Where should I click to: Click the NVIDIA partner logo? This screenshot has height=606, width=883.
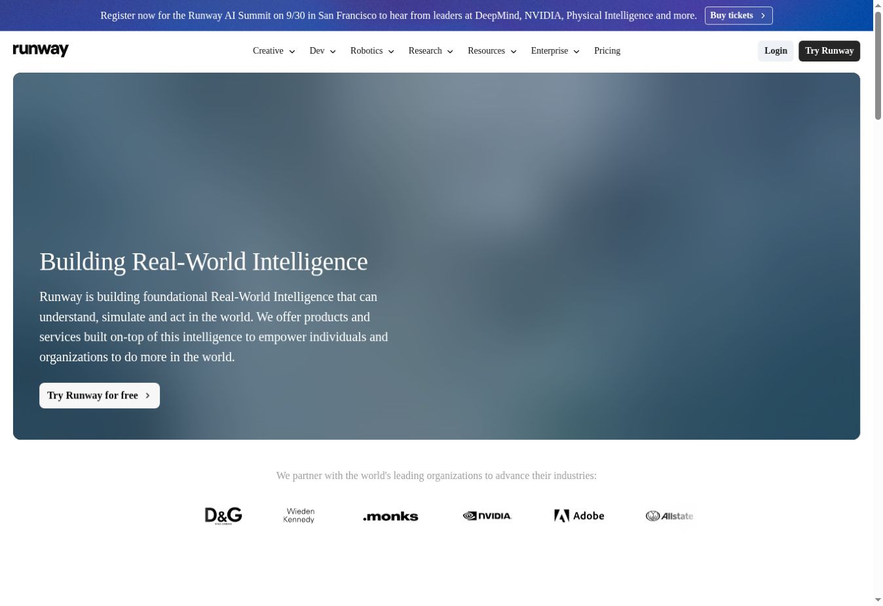point(487,516)
